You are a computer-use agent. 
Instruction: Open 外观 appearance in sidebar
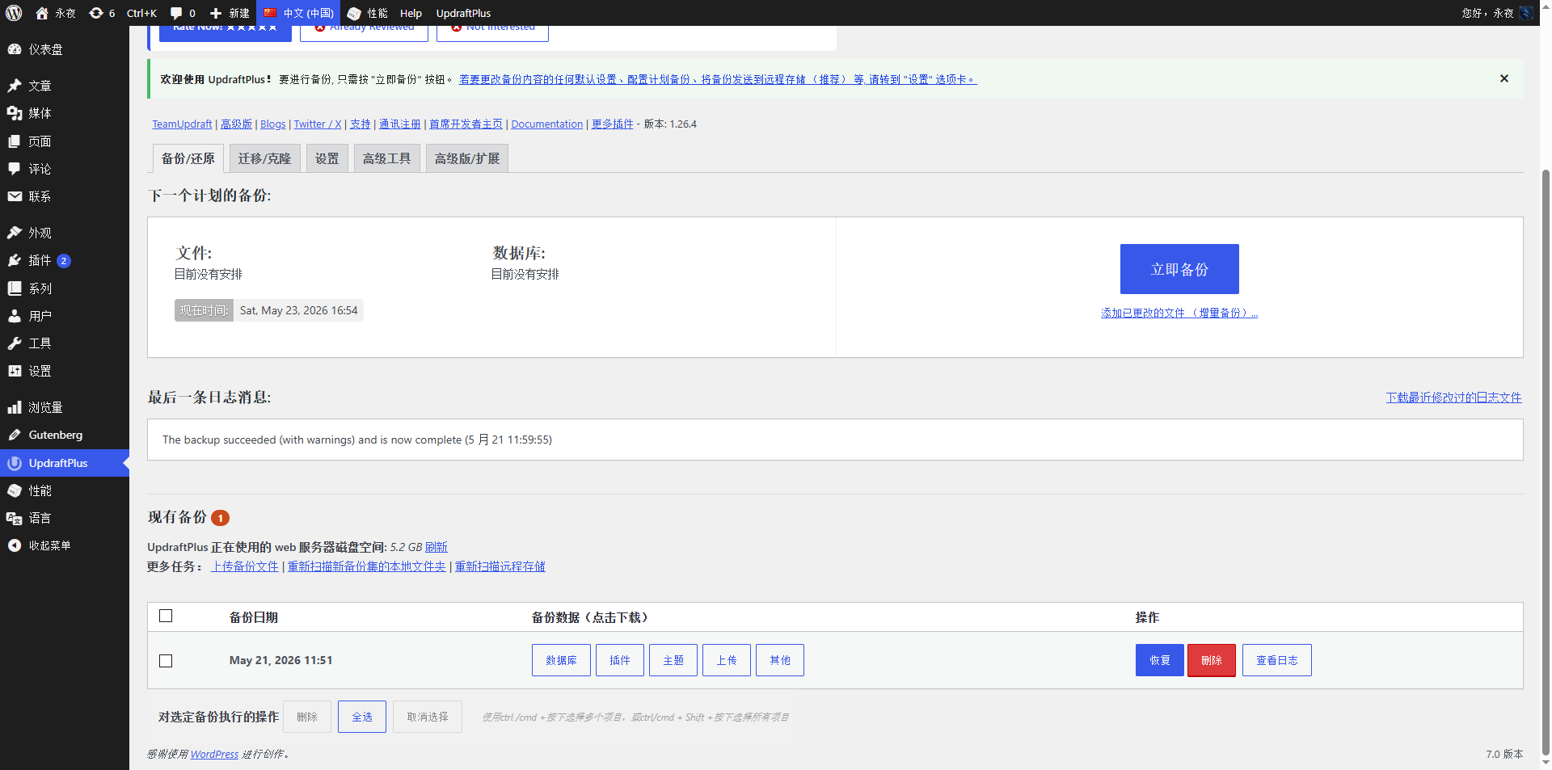[x=65, y=233]
